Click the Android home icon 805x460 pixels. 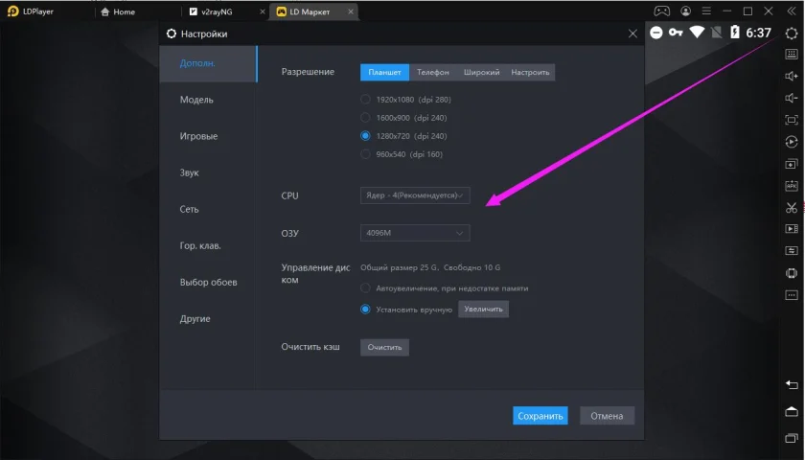point(792,411)
